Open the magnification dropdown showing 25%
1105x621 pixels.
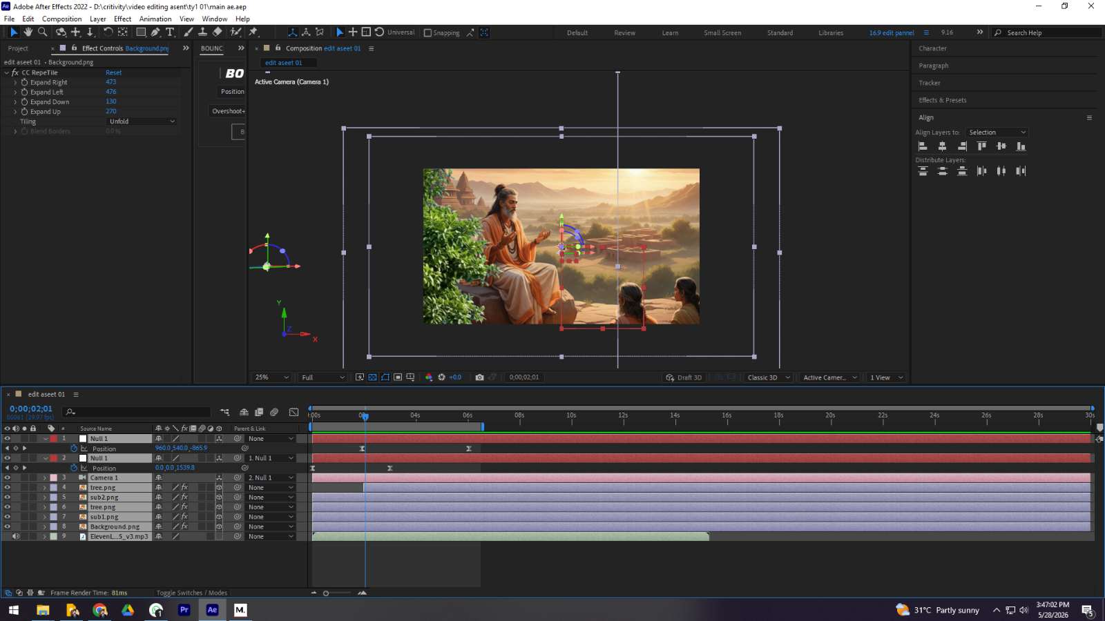272,377
